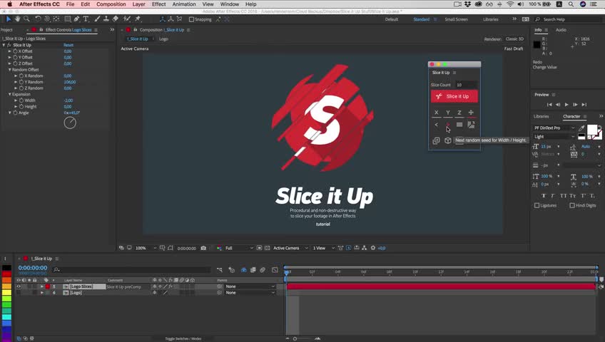Select the Hand tool
The image size is (605, 342).
17,19
